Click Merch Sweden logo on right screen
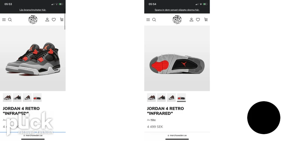Image resolution: width=286 pixels, height=141 pixels. 177,20
